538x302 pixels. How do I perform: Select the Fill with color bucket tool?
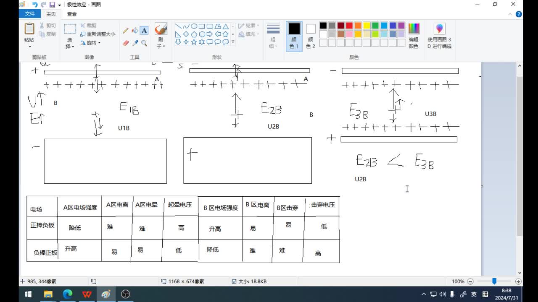click(135, 31)
